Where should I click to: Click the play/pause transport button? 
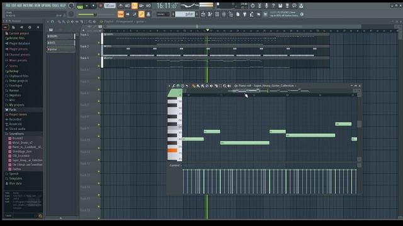tap(87, 6)
